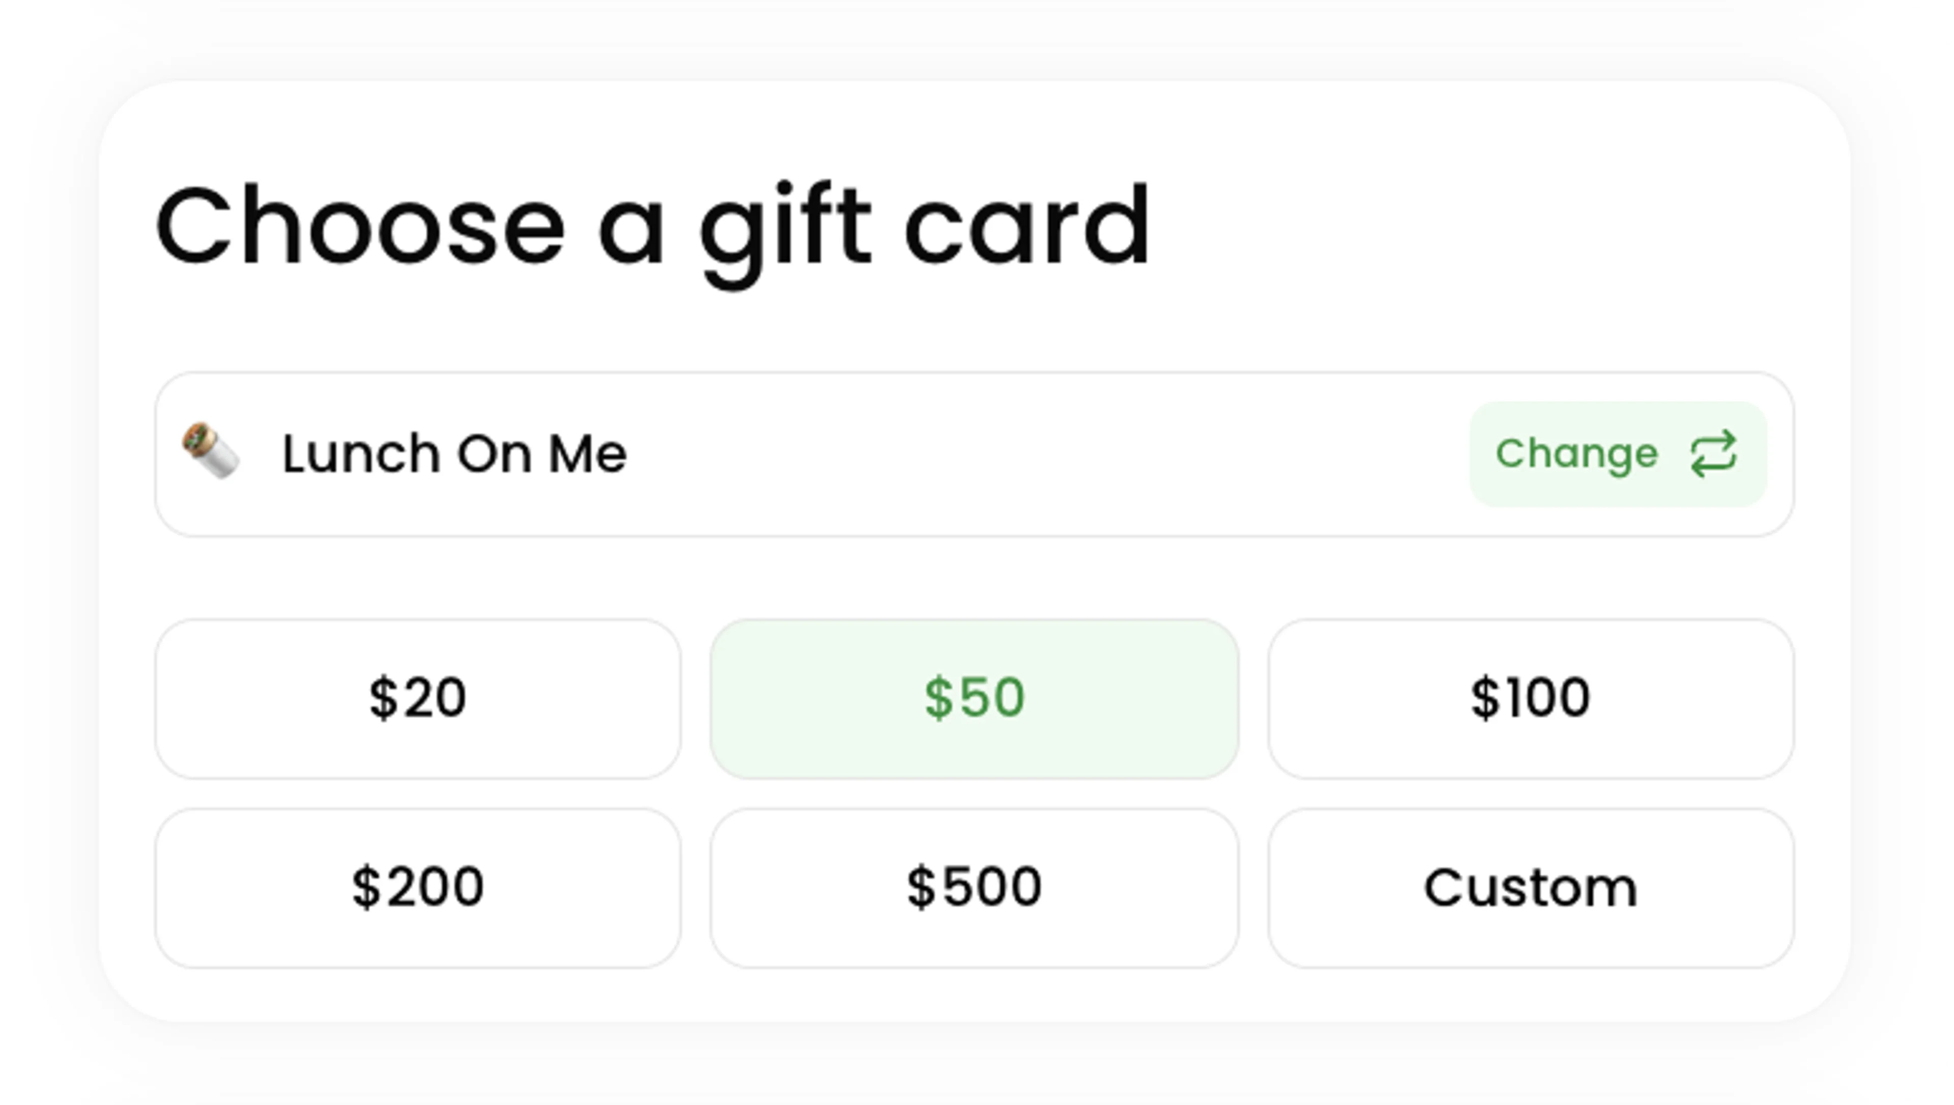This screenshot has width=1954, height=1105.
Task: Click the Lunch On Me card name
Action: 454,454
